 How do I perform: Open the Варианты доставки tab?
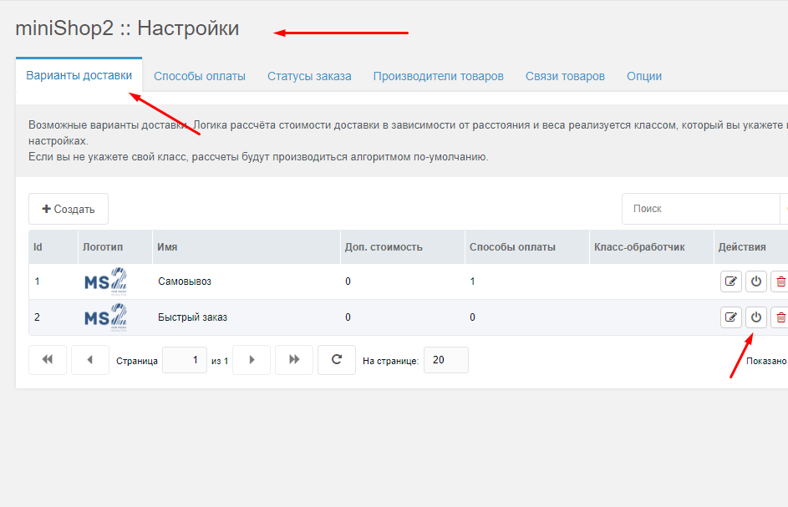[x=79, y=75]
